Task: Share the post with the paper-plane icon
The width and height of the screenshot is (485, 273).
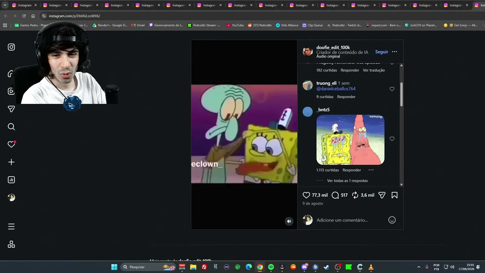Action: 382,195
